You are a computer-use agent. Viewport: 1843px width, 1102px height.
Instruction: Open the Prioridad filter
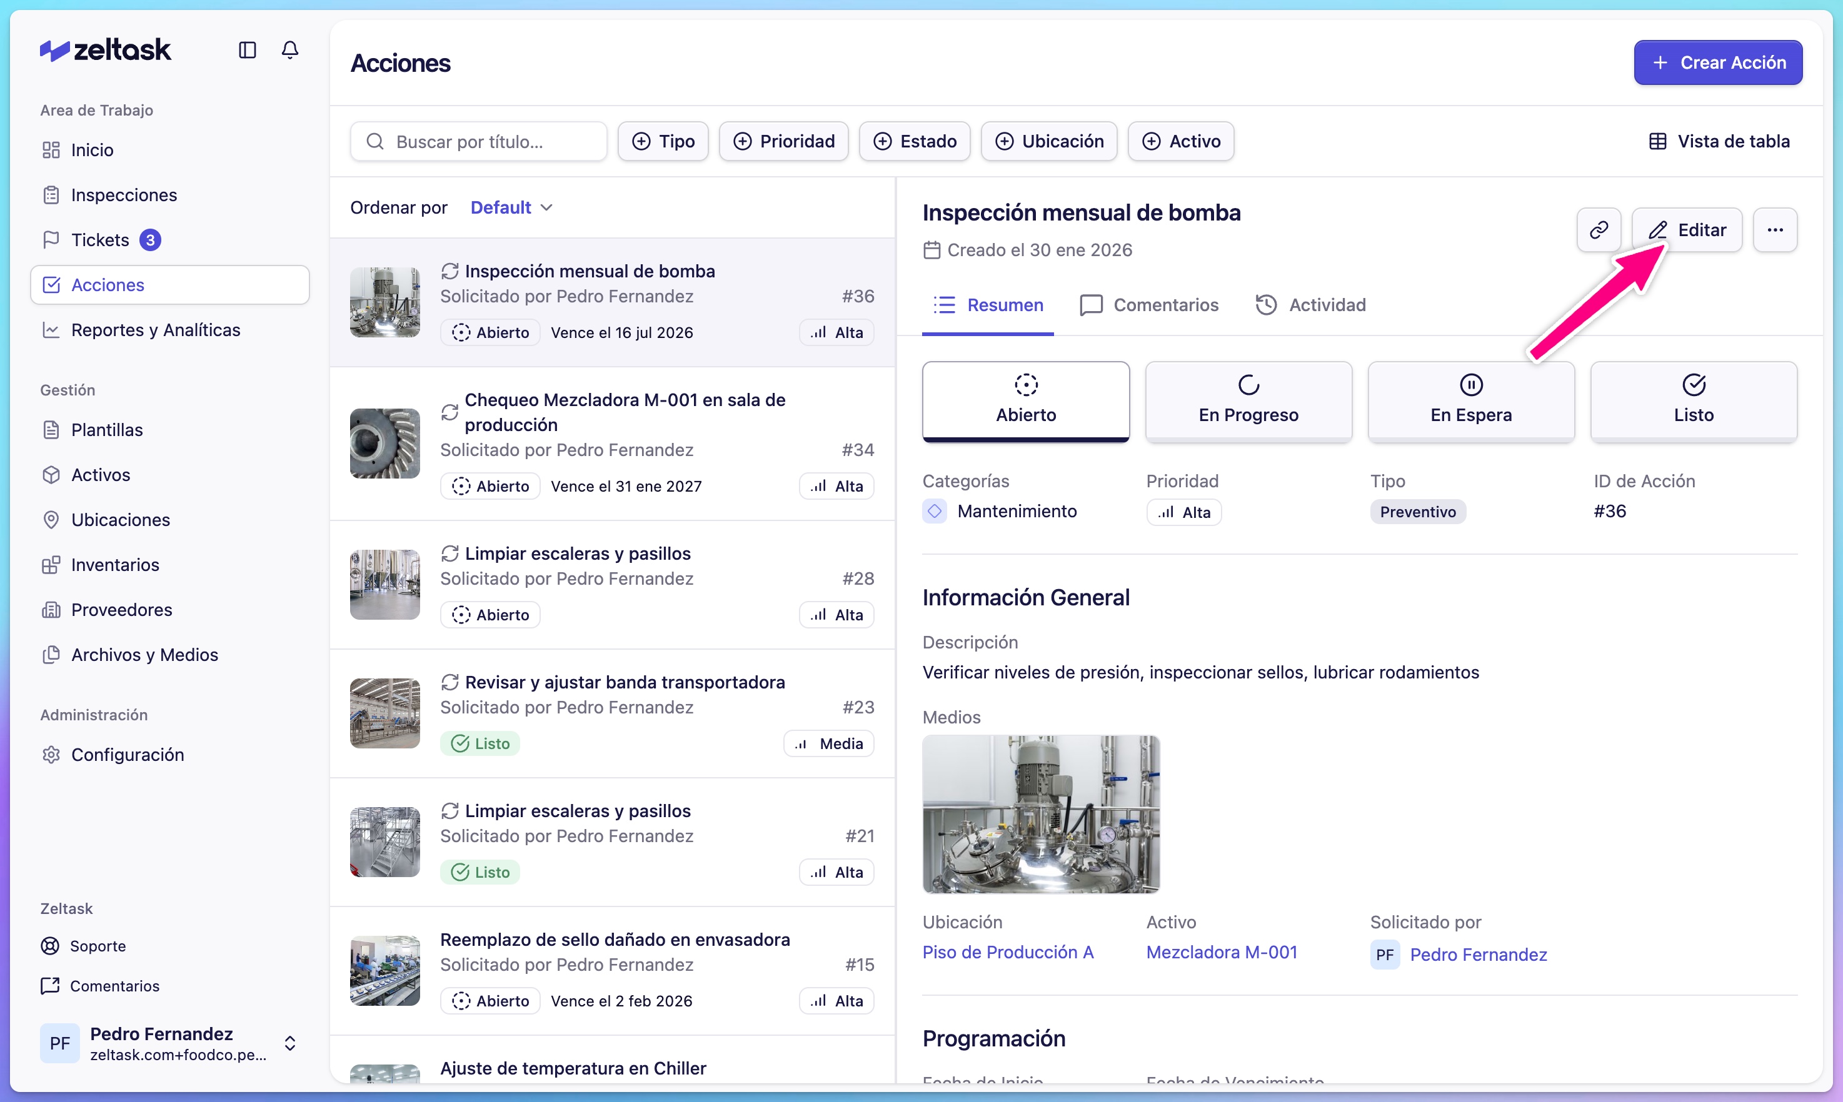pyautogui.click(x=784, y=141)
